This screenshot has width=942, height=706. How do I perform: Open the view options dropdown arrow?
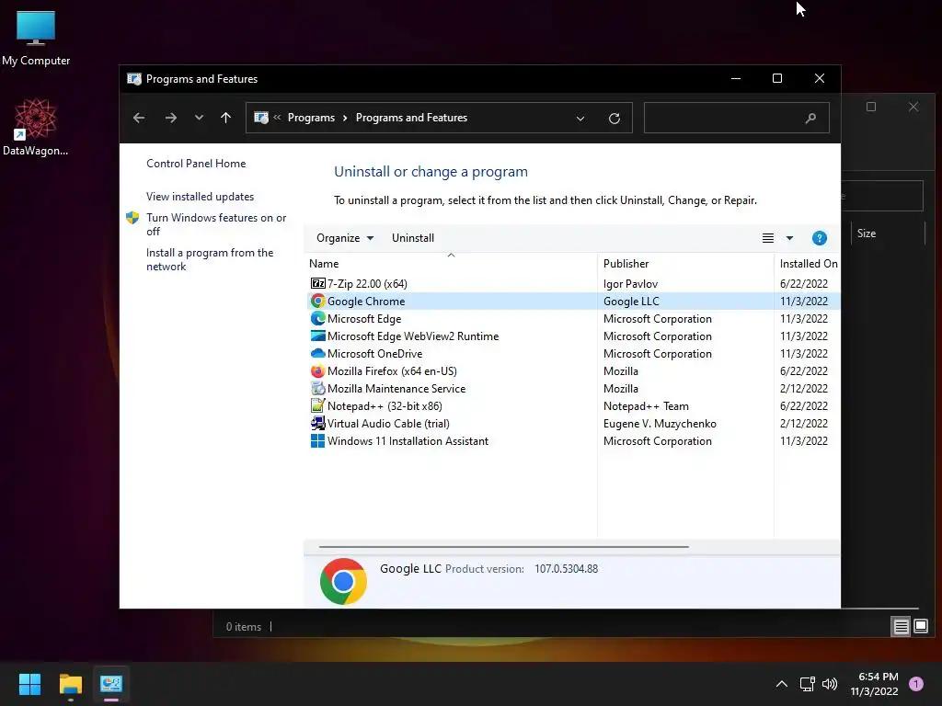(x=789, y=238)
